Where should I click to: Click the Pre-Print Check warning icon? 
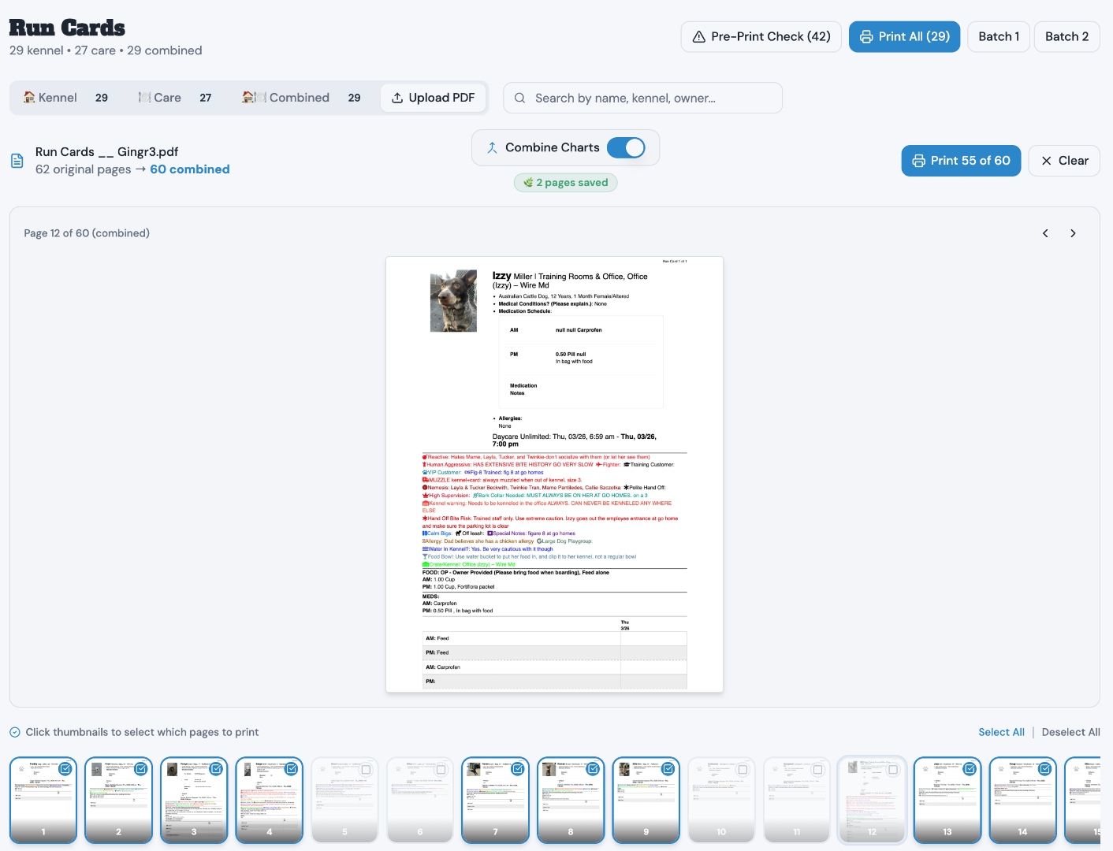(698, 37)
